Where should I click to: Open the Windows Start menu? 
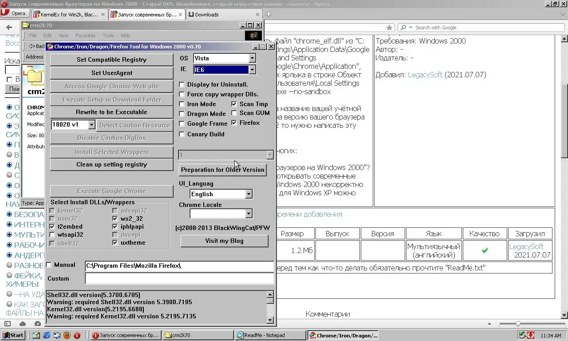point(13,335)
